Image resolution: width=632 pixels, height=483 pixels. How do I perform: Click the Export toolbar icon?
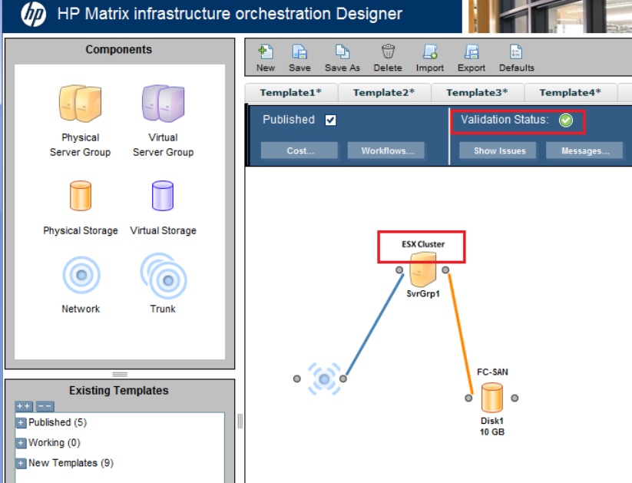472,52
